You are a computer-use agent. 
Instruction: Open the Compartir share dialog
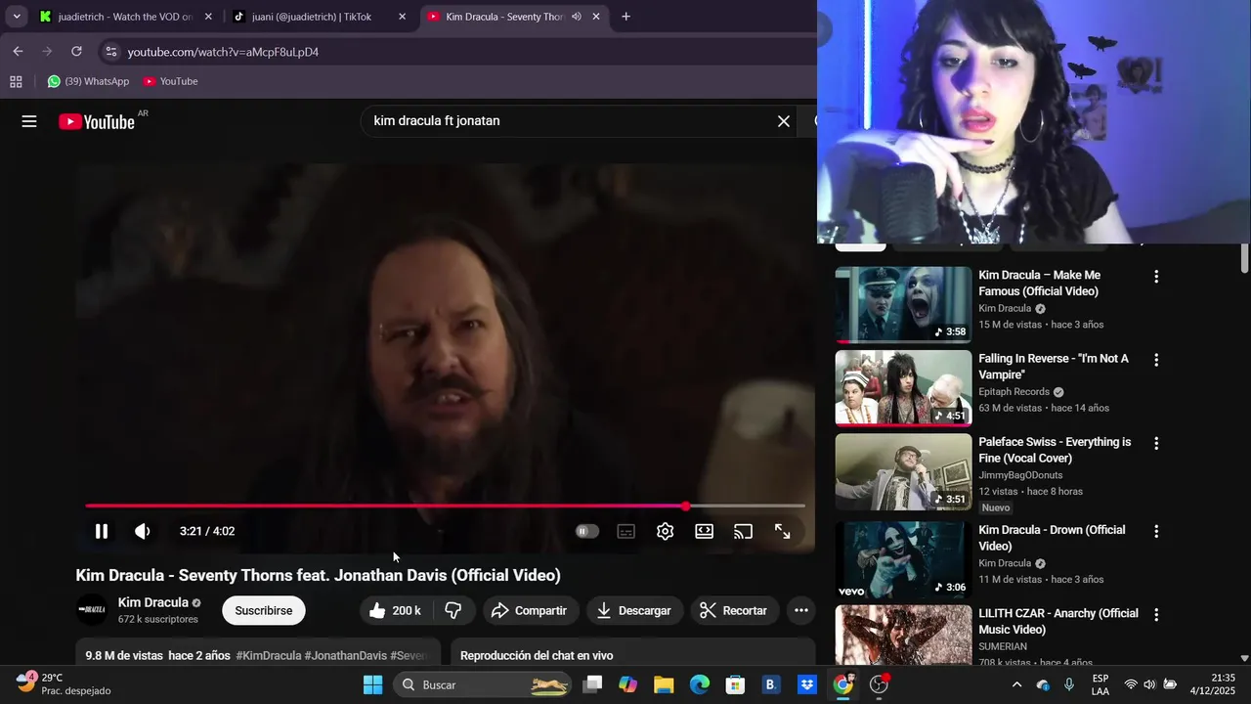(x=529, y=610)
